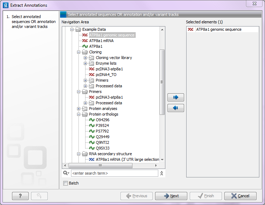The width and height of the screenshot is (265, 205).
Task: Click the DNA icon of ATP8a1 genomic sequence in tree
Action: pos(85,35)
